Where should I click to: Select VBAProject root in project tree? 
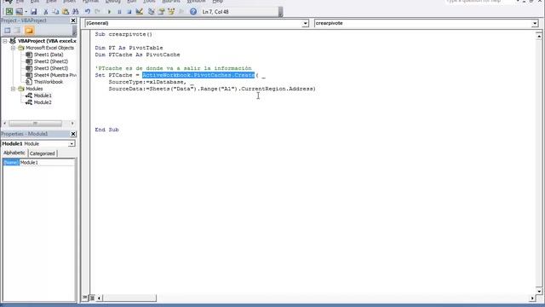pyautogui.click(x=47, y=41)
